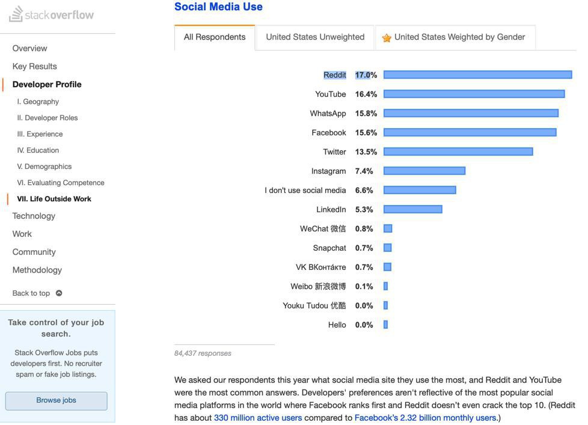This screenshot has height=425, width=588.
Task: Expand the Community section
Action: 34,252
